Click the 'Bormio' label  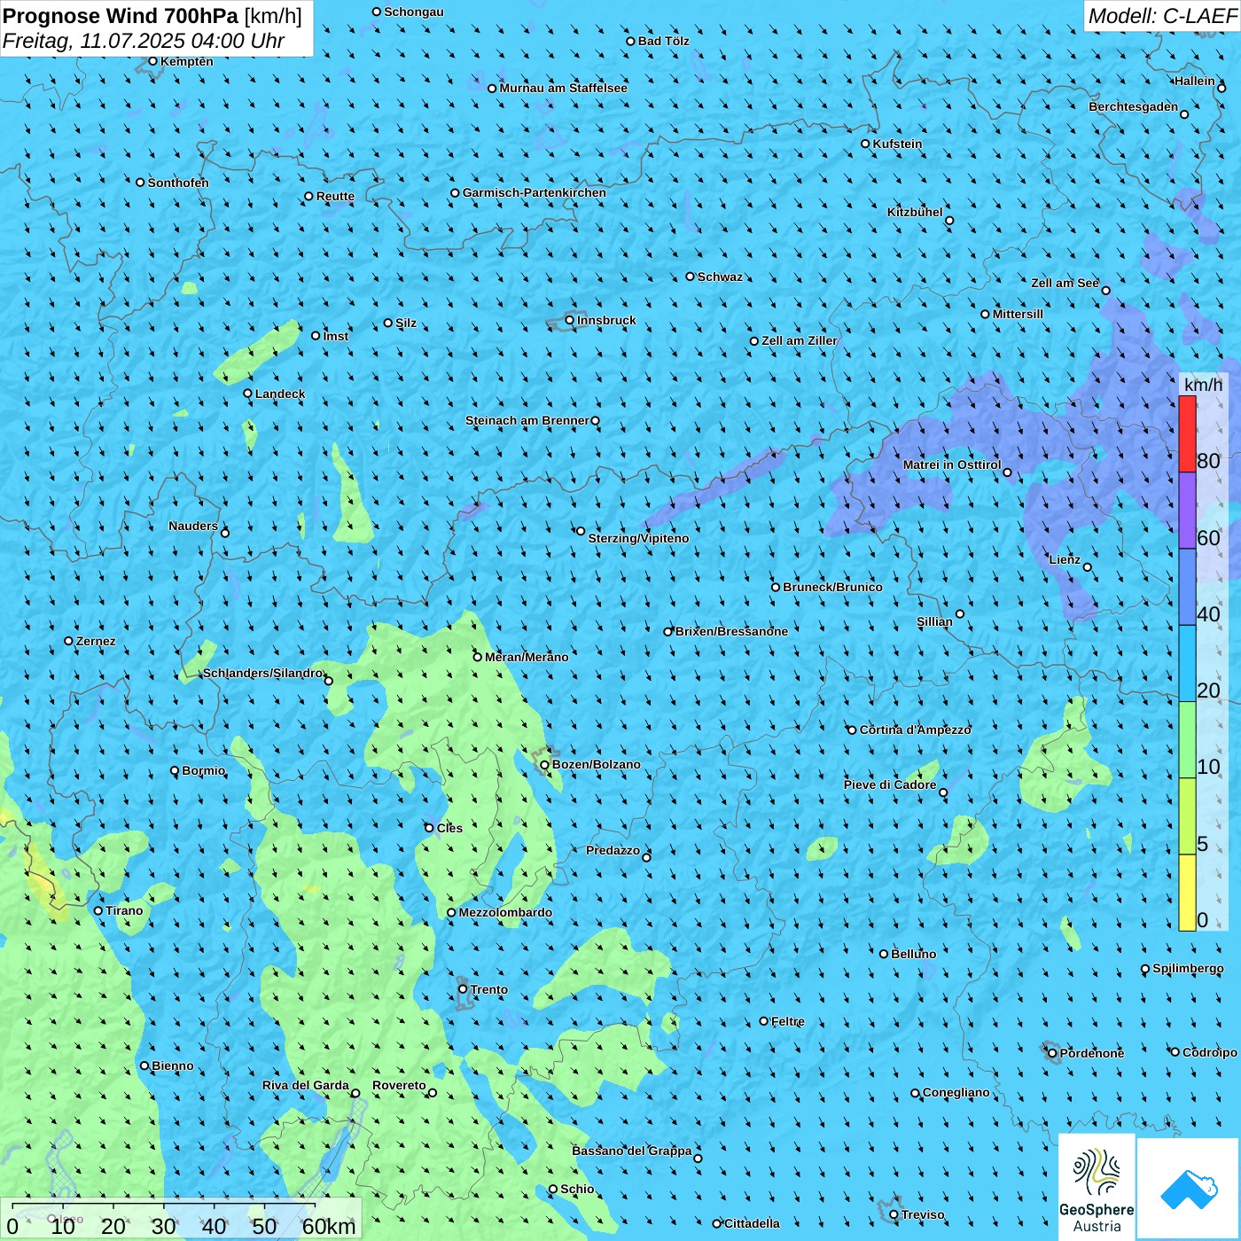pos(204,770)
